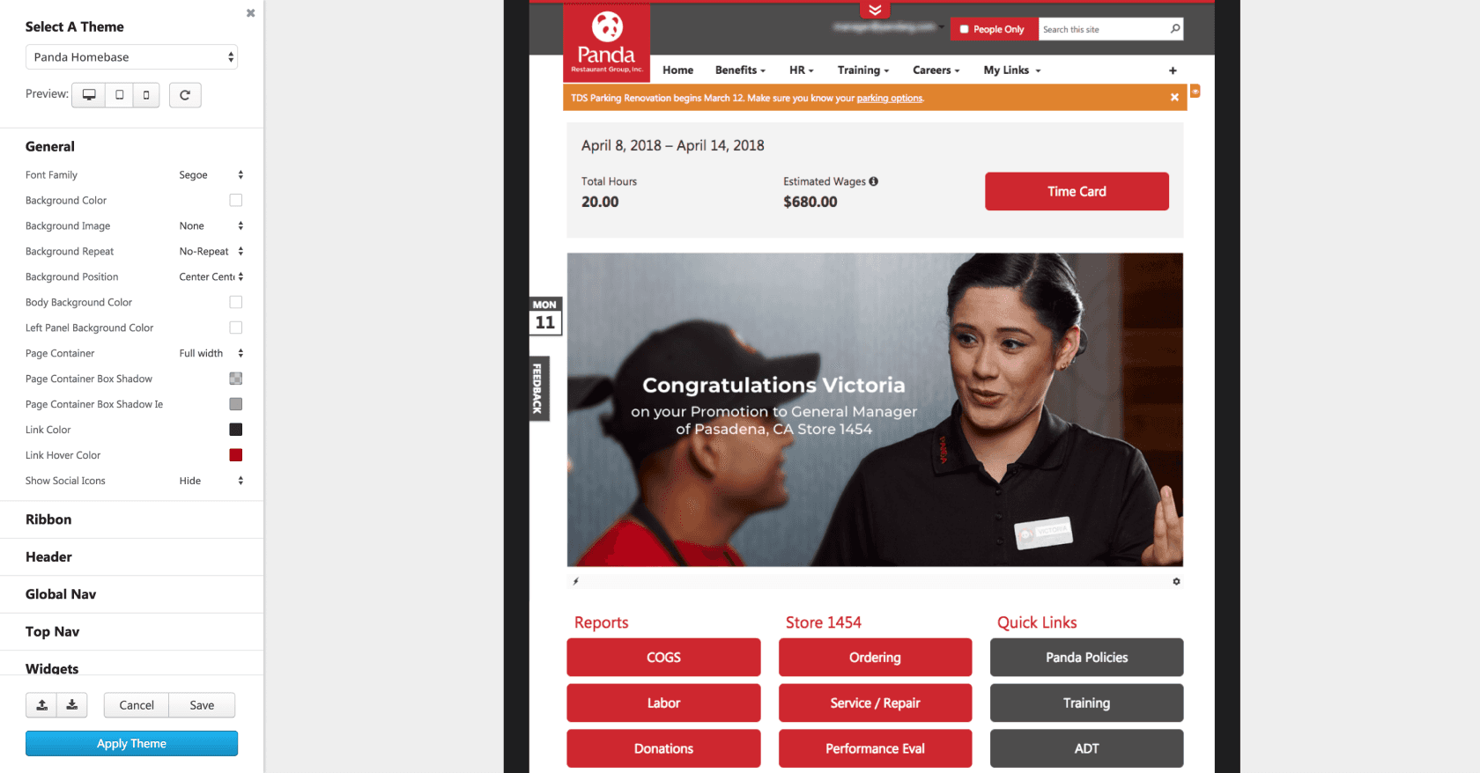Click the plus icon in navigation bar
This screenshot has height=773, width=1480.
pos(1173,70)
